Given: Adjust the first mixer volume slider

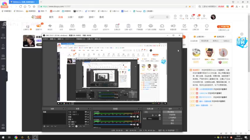Looking at the screenshot, I should click(113, 117).
